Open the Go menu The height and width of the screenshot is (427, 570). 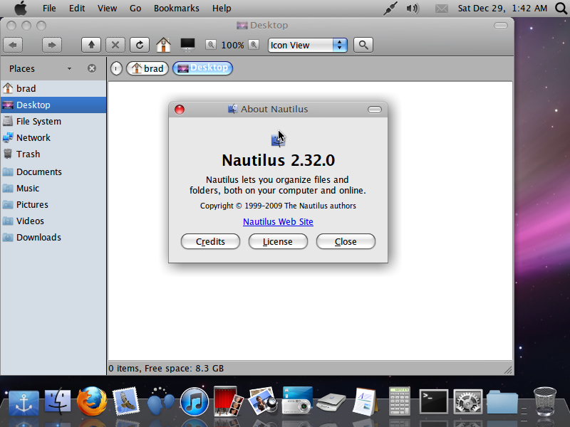(135, 8)
